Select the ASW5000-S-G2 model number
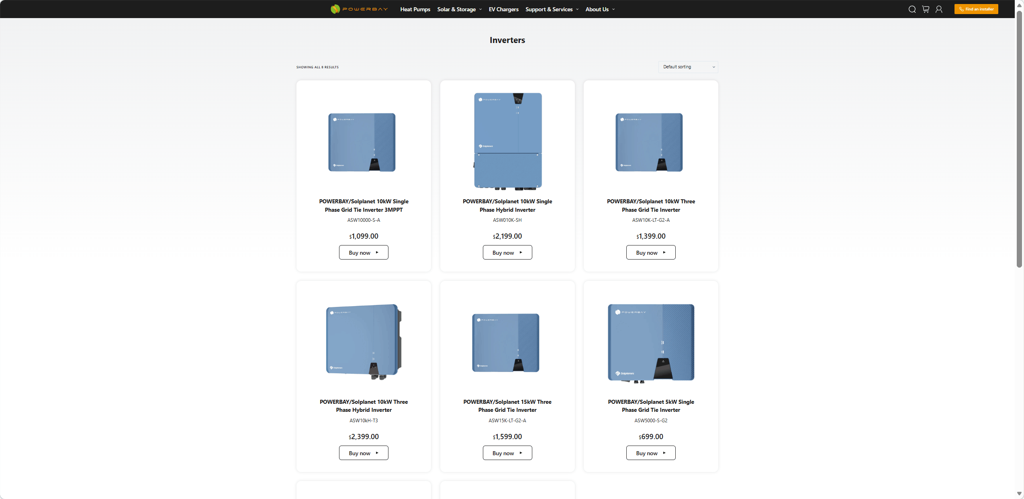The height and width of the screenshot is (499, 1024). 651,421
